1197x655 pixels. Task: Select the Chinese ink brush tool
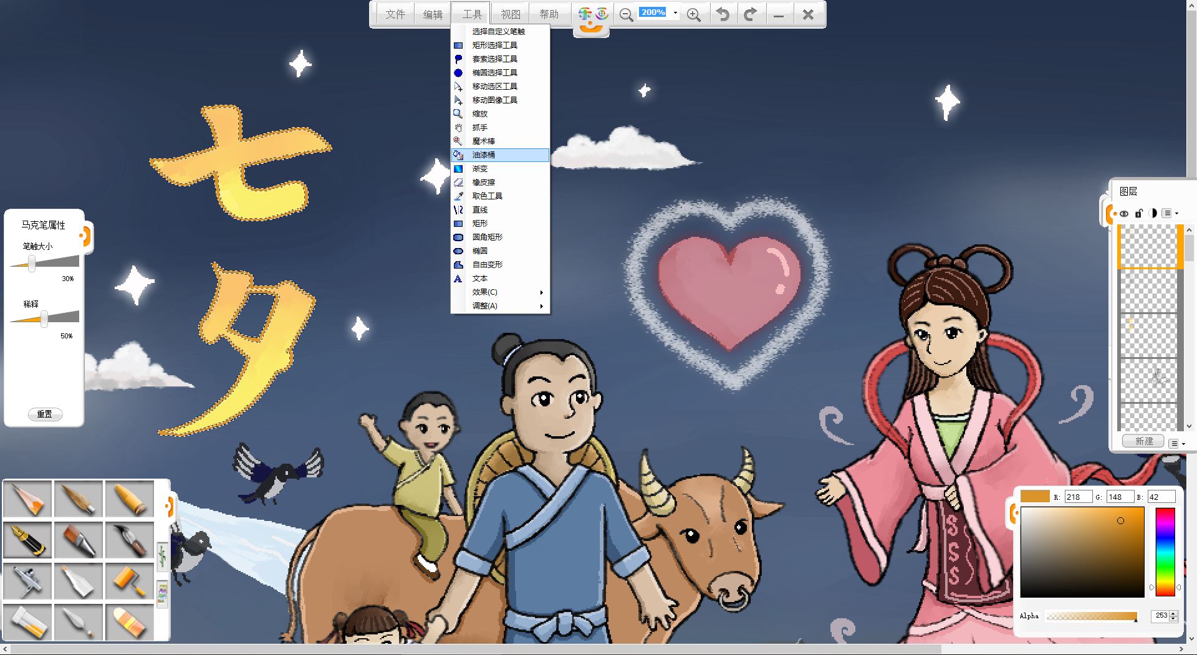pos(130,540)
